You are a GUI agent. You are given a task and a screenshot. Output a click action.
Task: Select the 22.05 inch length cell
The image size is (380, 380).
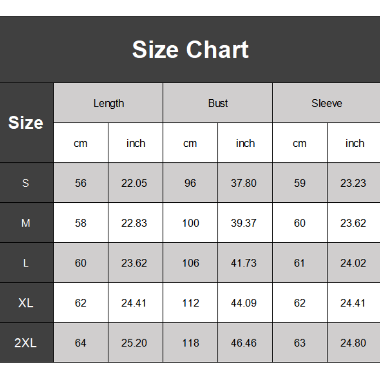(134, 183)
